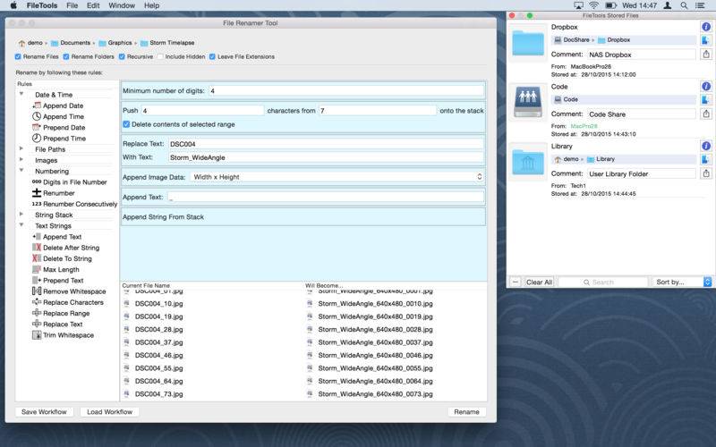Open Notification Center icon
This screenshot has width=716, height=447.
click(x=700, y=5)
